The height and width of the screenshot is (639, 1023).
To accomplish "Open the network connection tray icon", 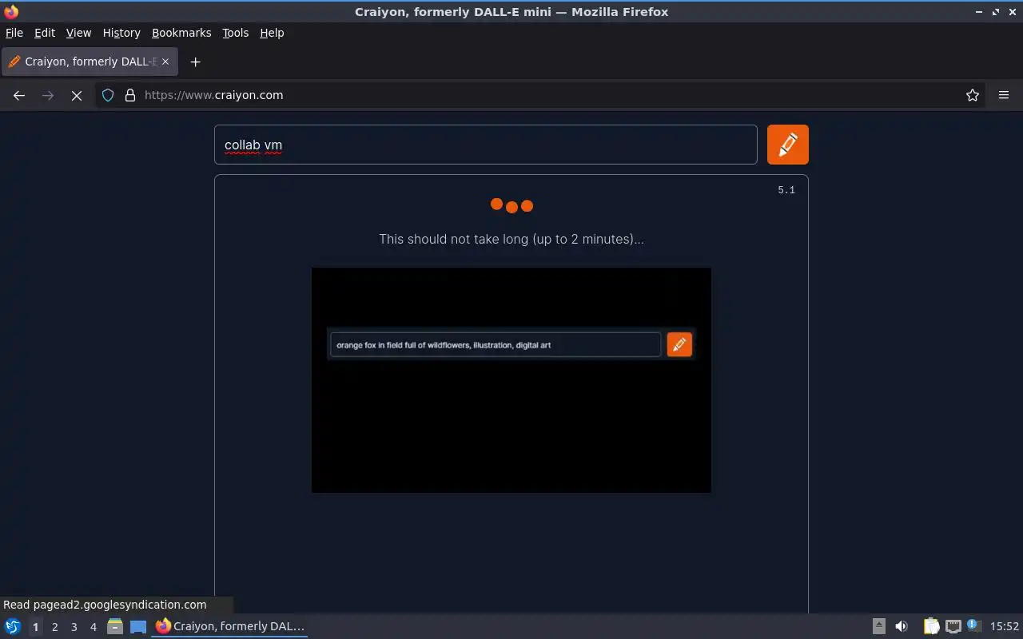I will 953,626.
